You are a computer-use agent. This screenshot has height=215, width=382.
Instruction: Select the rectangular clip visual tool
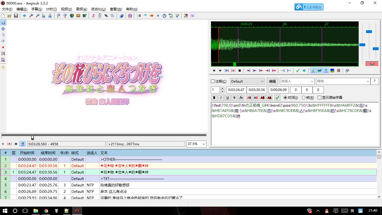pos(3,53)
